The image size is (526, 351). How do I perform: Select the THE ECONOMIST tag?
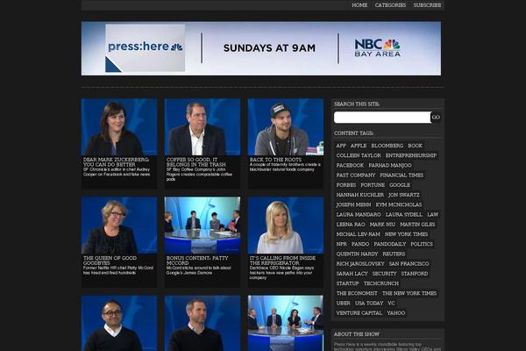point(357,293)
